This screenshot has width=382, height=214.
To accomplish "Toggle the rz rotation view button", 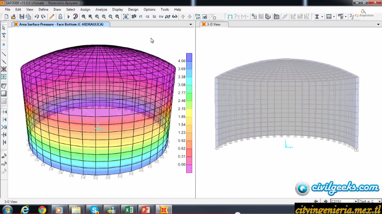I will pos(147,17).
